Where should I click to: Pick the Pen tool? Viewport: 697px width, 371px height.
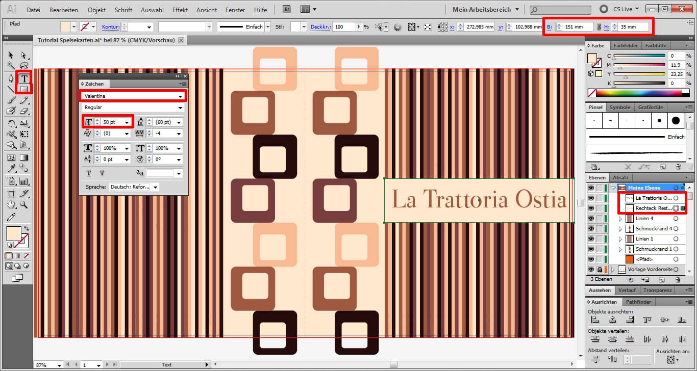[x=11, y=78]
